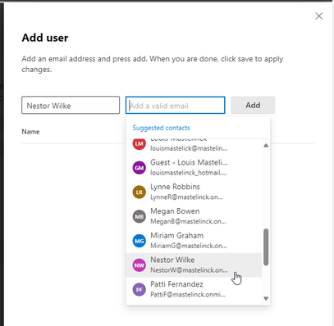Click the blue MG avatar icon
The image size is (334, 326).
point(139,241)
